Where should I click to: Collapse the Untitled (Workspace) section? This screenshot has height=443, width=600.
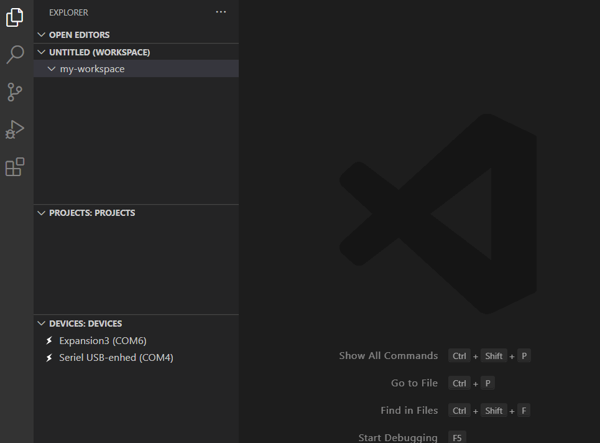(x=41, y=52)
